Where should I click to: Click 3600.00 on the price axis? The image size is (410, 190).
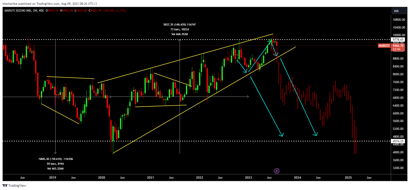[398, 160]
